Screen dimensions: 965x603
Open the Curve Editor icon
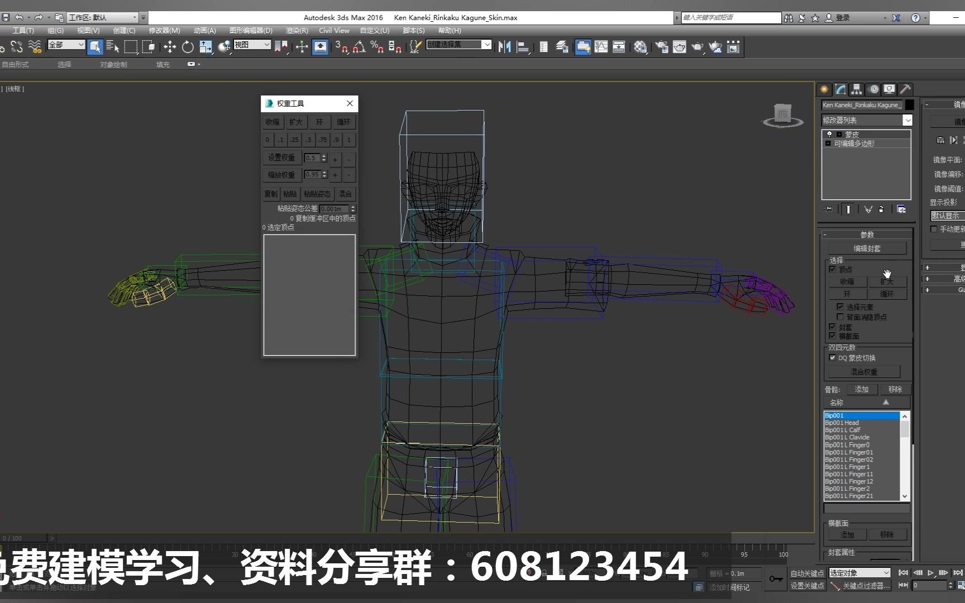click(x=601, y=47)
